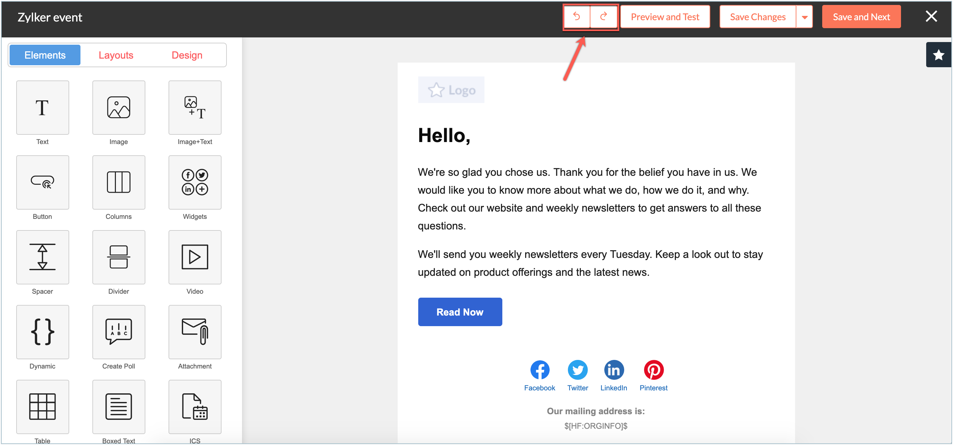953x445 pixels.
Task: Select the Columns element icon
Action: [x=119, y=182]
